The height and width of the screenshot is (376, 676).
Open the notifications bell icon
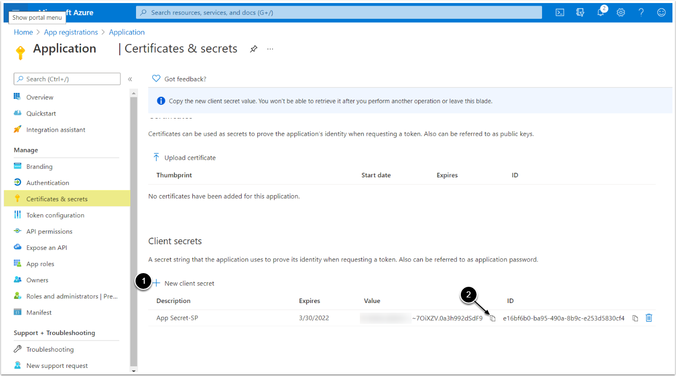601,13
